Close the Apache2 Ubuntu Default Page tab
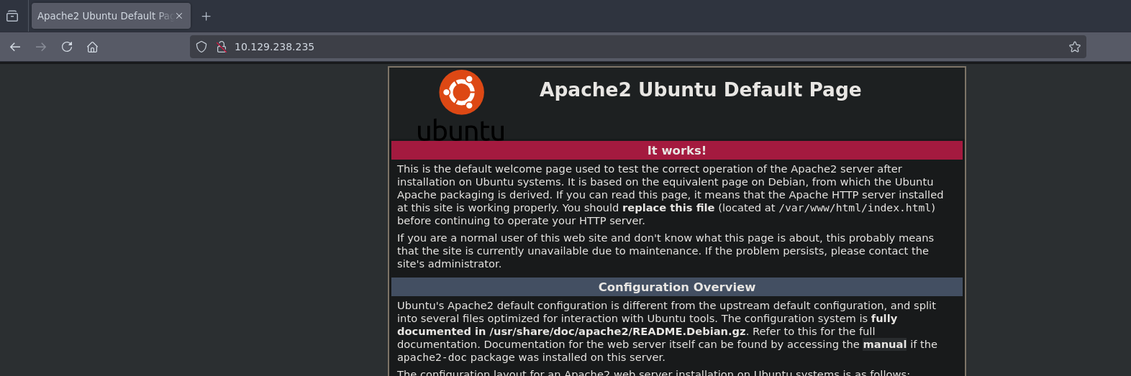This screenshot has width=1131, height=376. (179, 16)
